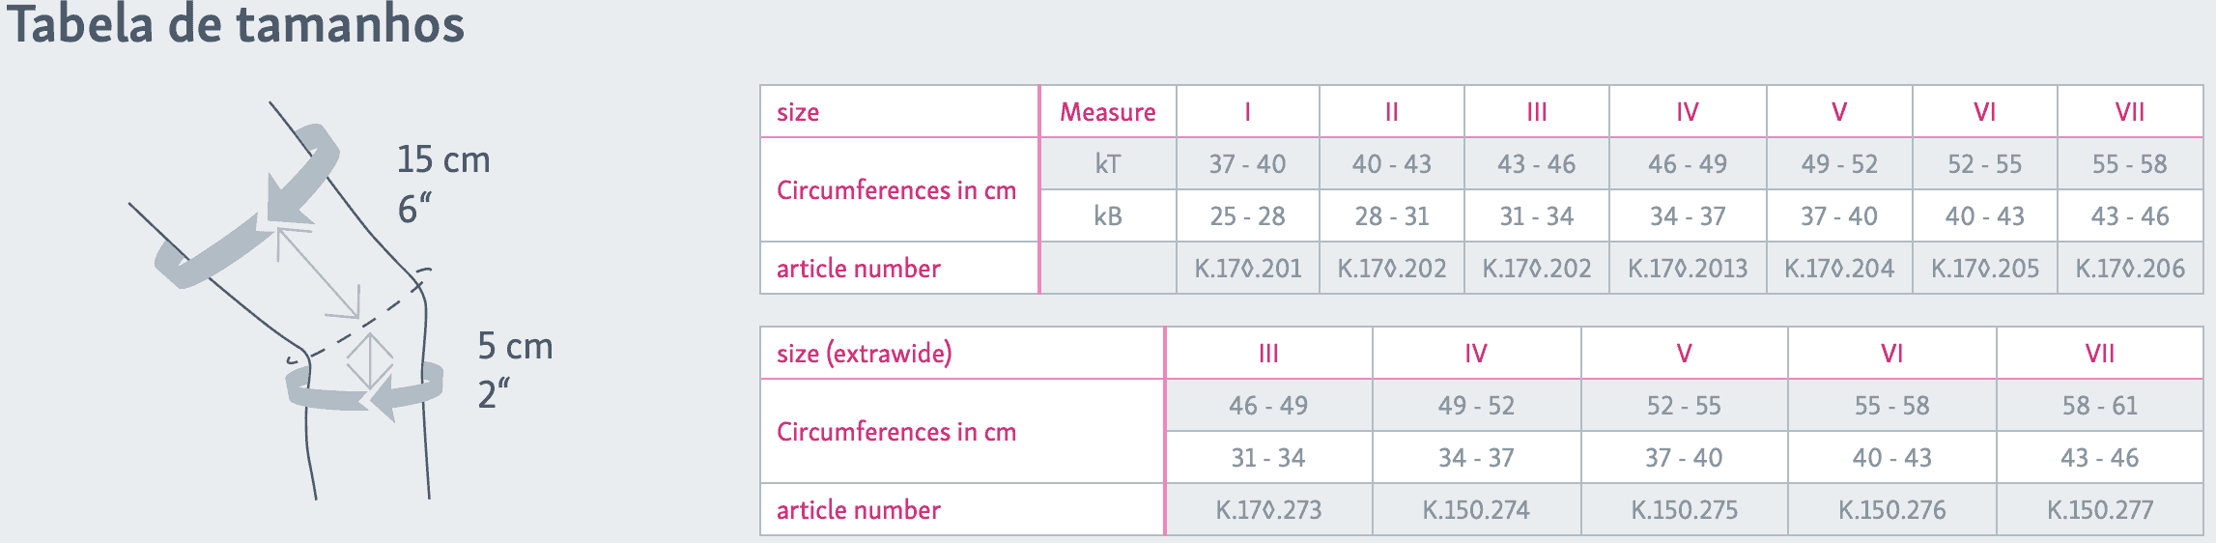This screenshot has height=543, width=2216.
Task: Click the extrawide Circumferences in cm label
Action: (896, 432)
